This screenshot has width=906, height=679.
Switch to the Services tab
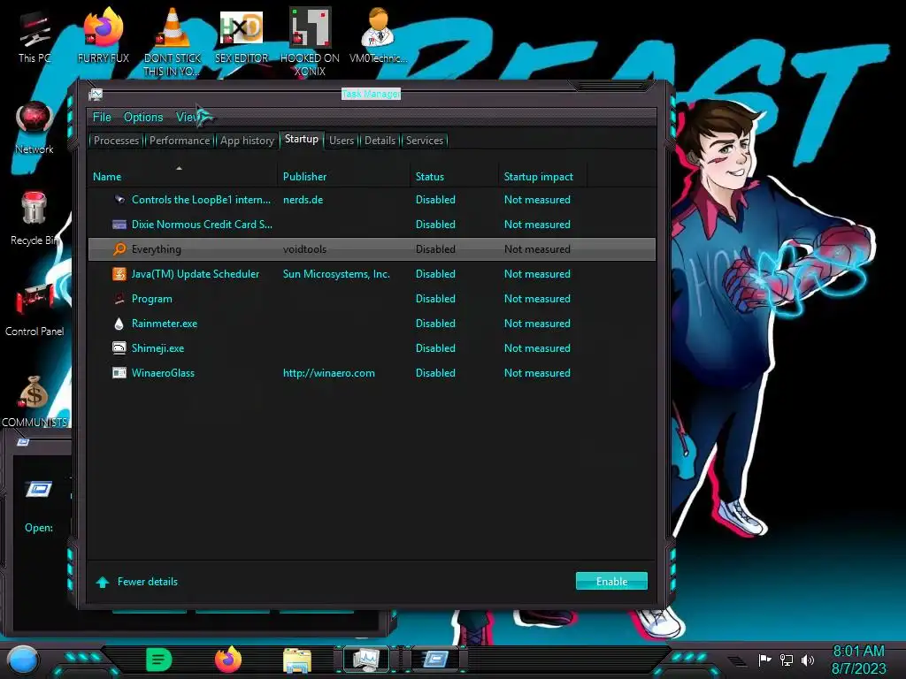click(x=424, y=141)
